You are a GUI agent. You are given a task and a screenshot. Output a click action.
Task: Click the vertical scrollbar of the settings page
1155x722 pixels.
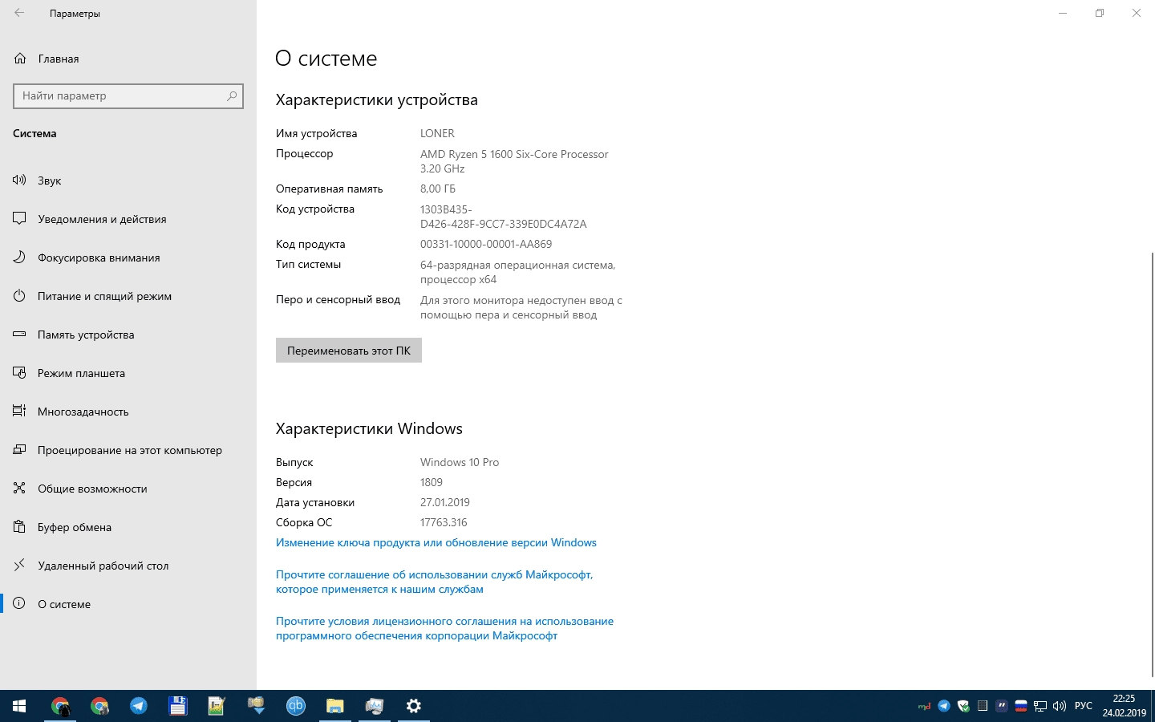[1153, 465]
